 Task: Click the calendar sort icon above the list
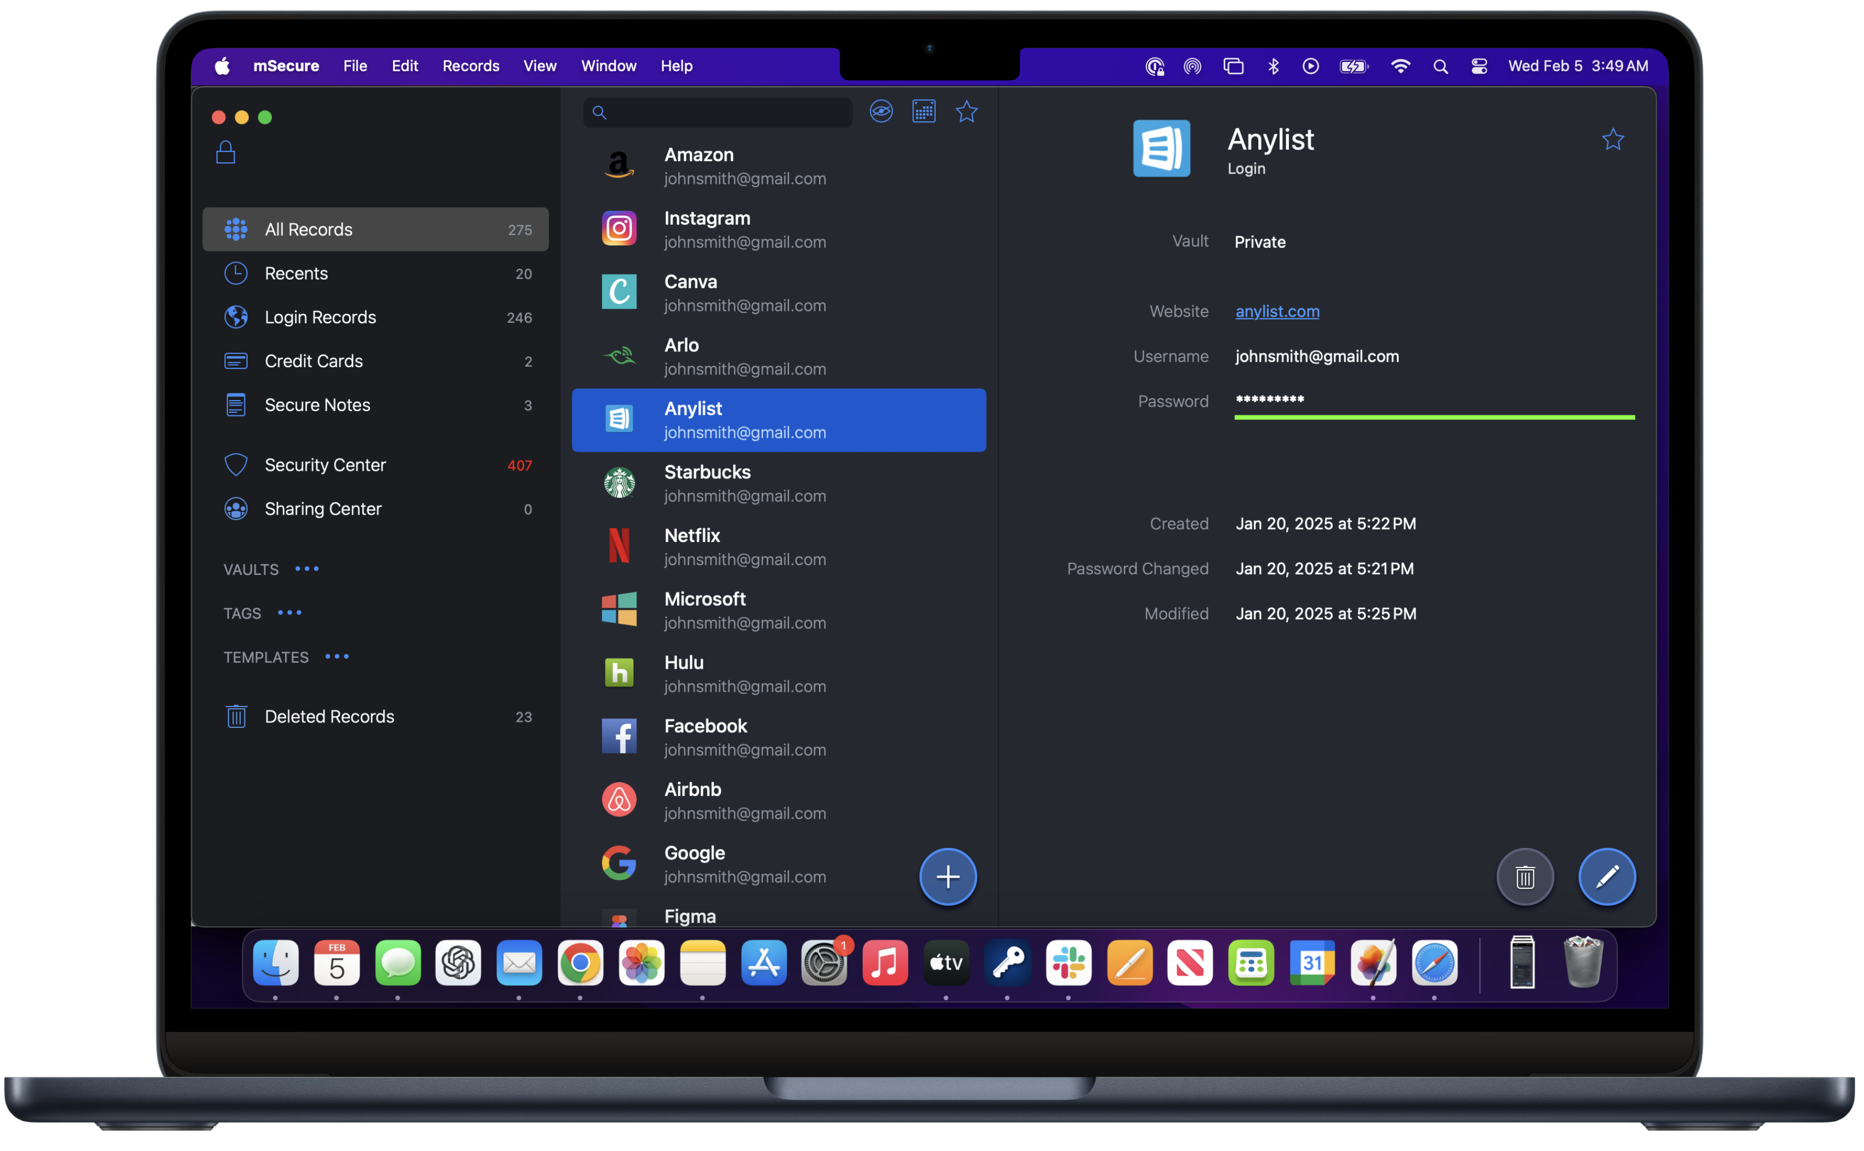click(924, 112)
